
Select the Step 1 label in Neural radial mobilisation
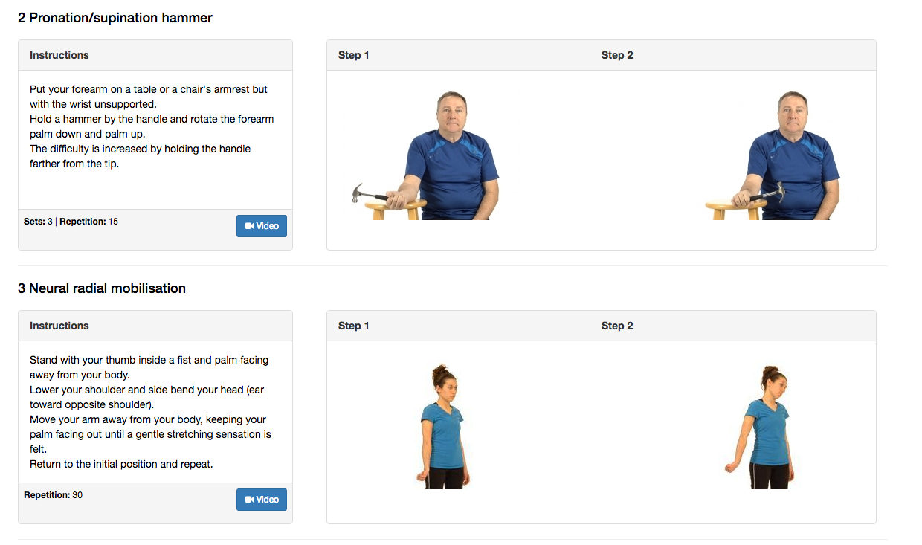(354, 326)
